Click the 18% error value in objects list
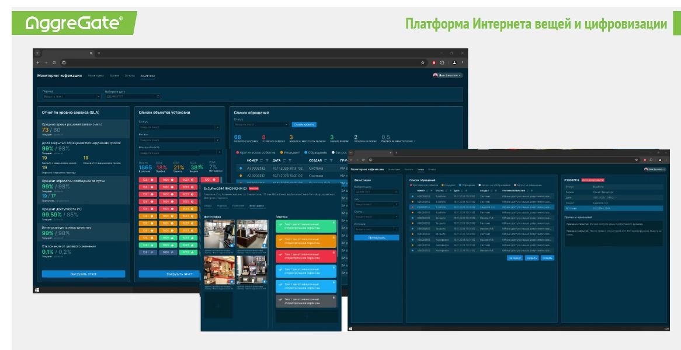The width and height of the screenshot is (681, 350). coord(162,167)
